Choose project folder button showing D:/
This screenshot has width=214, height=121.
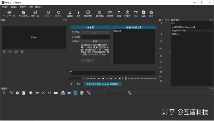(95, 32)
